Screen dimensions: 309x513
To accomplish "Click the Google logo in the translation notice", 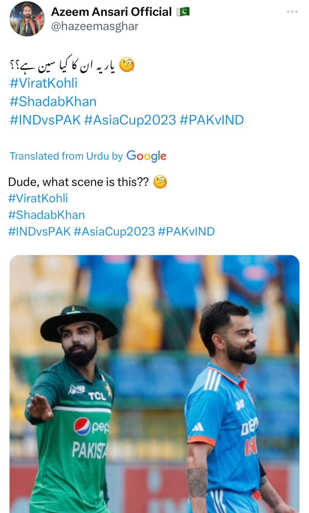I will coord(146,156).
